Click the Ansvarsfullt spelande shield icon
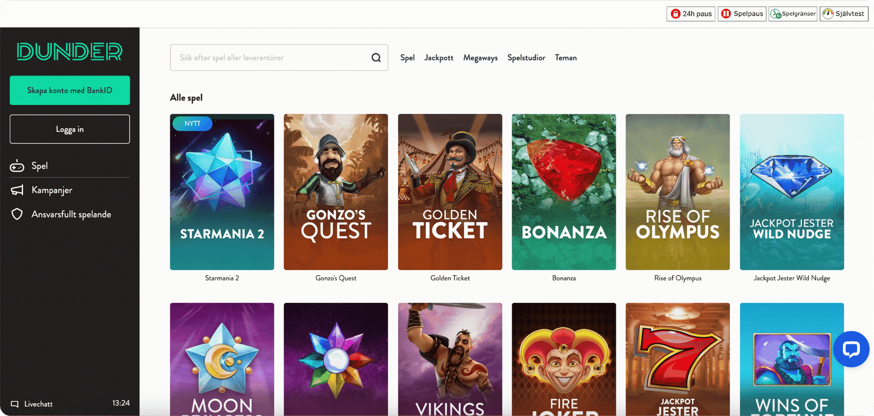 pos(17,214)
